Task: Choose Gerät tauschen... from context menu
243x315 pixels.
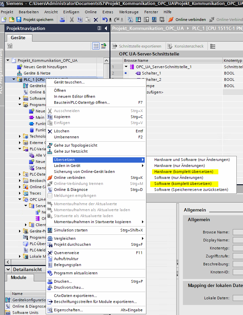Action: click(69, 82)
